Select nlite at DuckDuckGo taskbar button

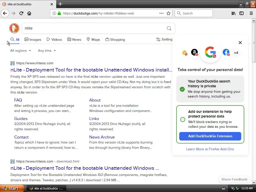pyautogui.click(x=46, y=188)
